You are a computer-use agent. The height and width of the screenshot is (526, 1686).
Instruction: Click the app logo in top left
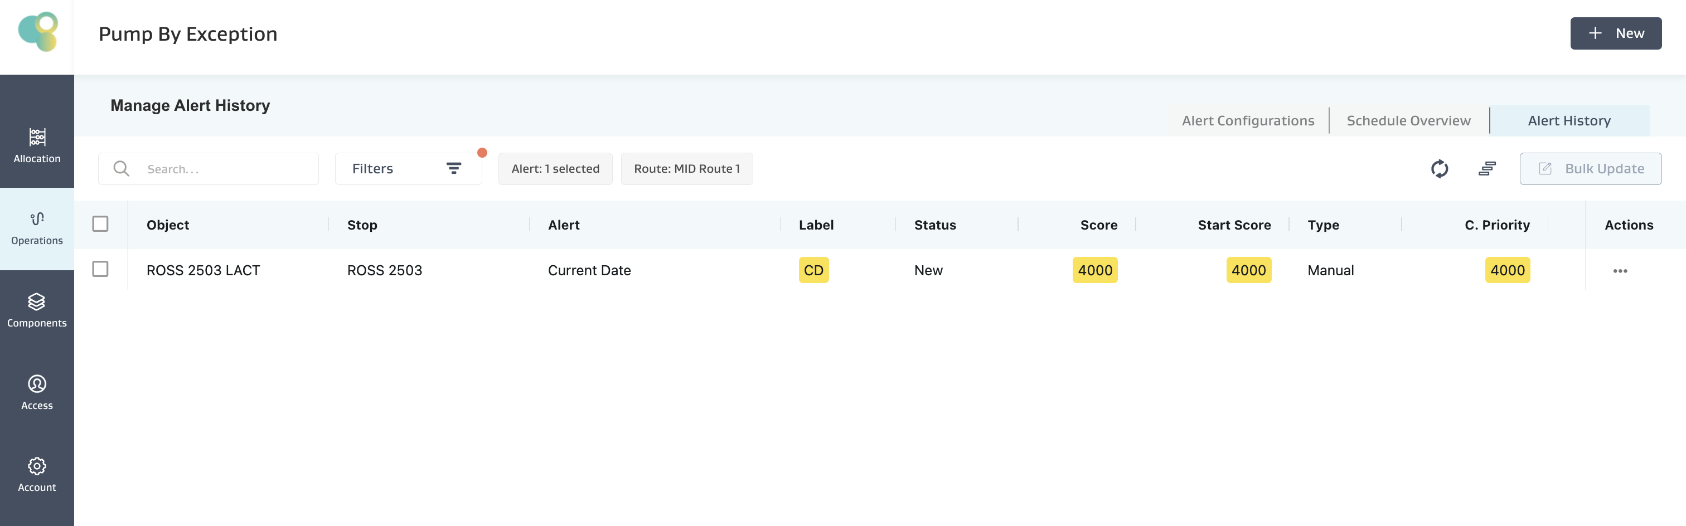(x=38, y=31)
